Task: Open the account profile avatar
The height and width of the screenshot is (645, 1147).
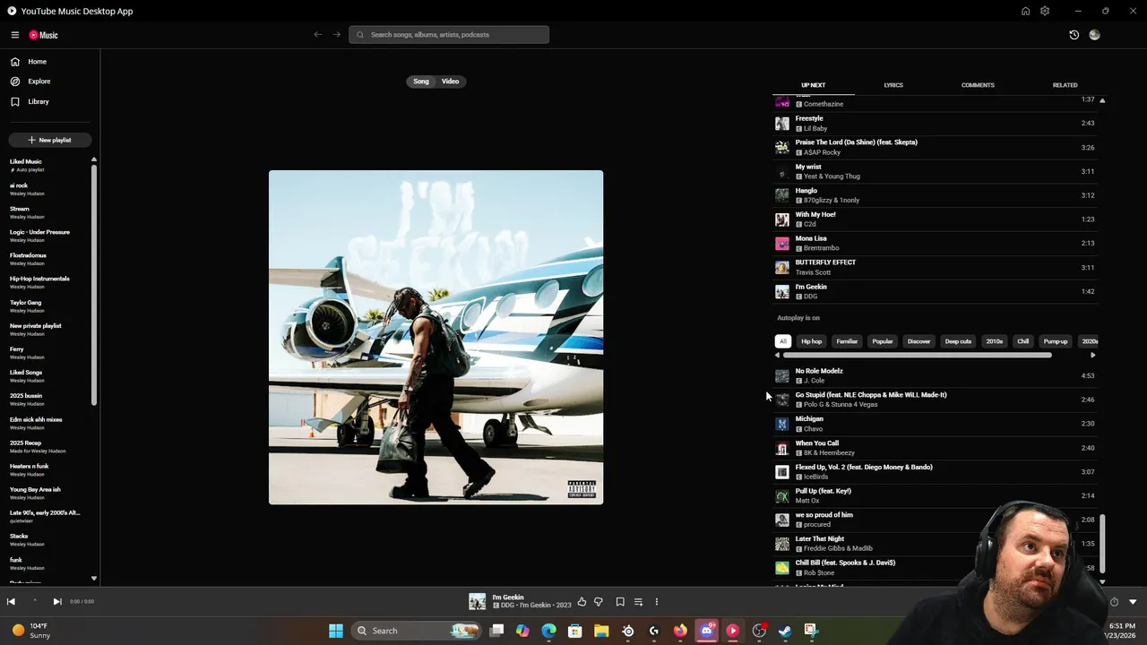Action: coord(1094,35)
